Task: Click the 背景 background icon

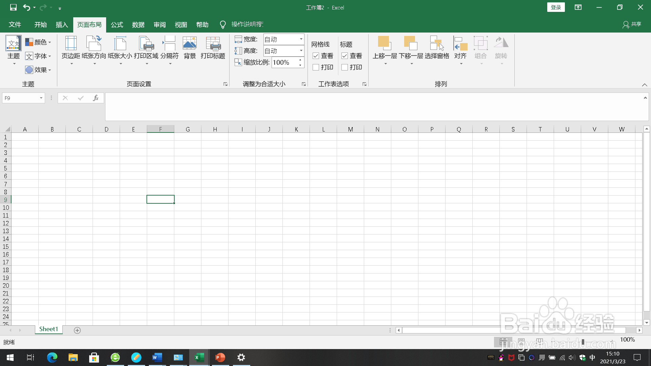Action: pyautogui.click(x=190, y=44)
